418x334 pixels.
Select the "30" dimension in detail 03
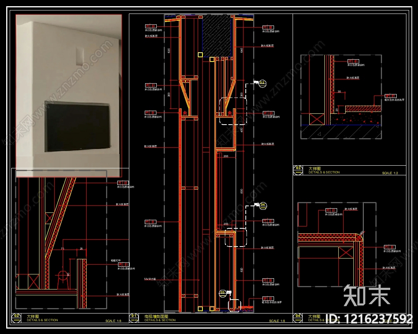click(339, 91)
